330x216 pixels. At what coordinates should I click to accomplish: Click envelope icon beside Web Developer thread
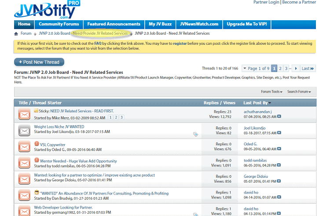coord(24,211)
